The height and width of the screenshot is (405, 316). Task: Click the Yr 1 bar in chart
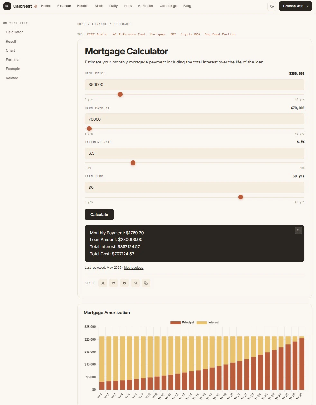(x=102, y=363)
